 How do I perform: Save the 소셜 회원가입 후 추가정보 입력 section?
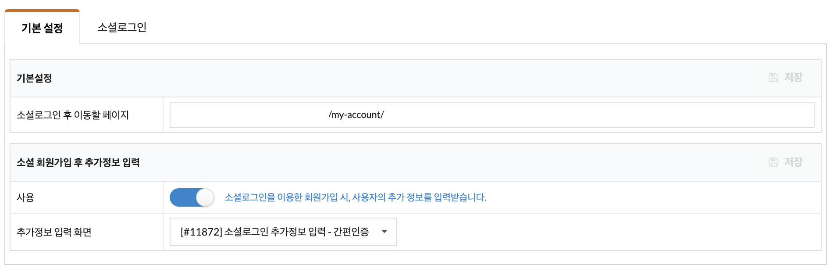786,162
